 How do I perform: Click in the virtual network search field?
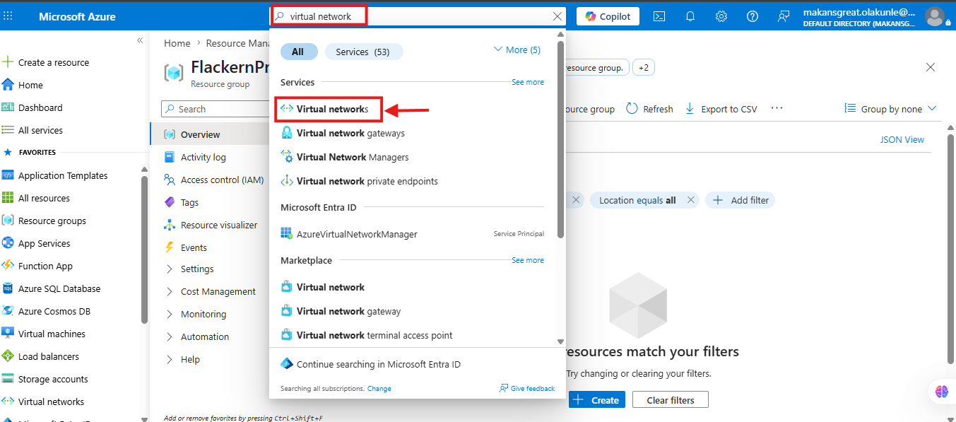(417, 16)
